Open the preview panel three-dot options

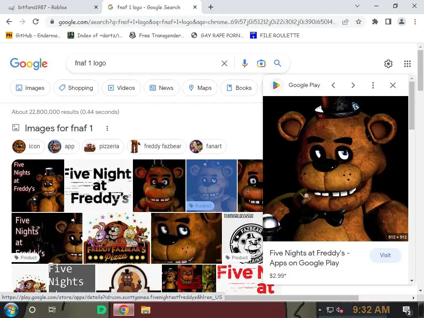[x=373, y=85]
